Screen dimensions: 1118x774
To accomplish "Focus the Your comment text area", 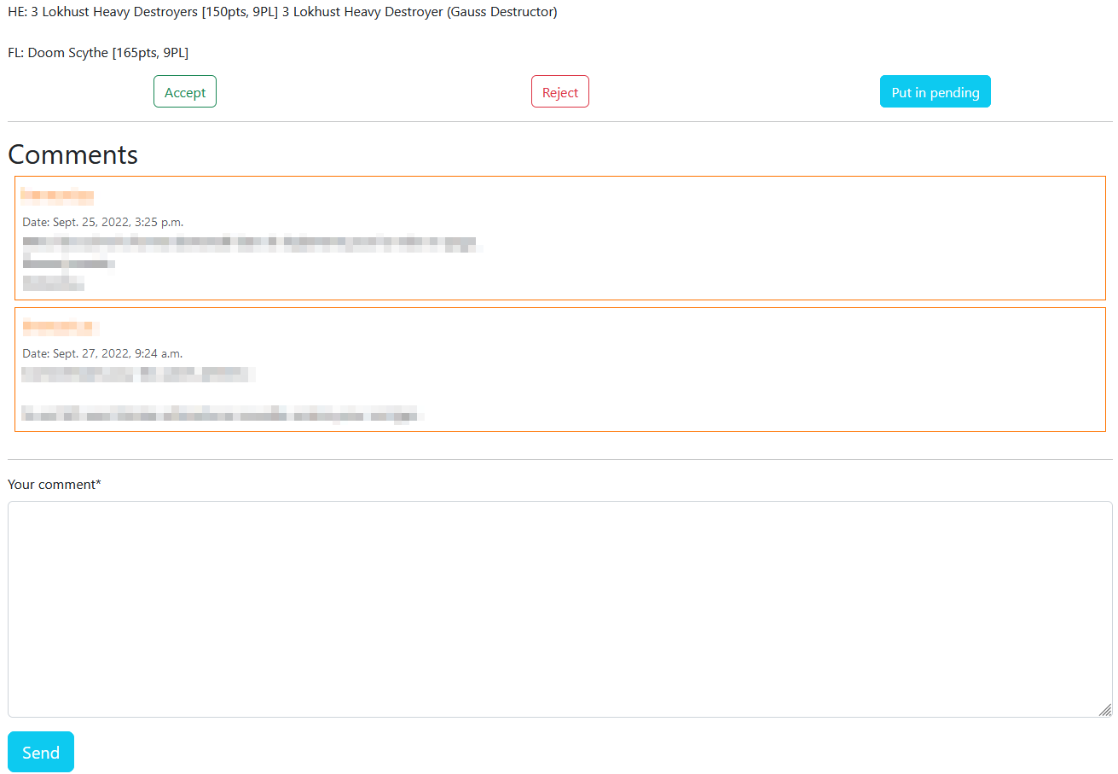I will (x=559, y=608).
